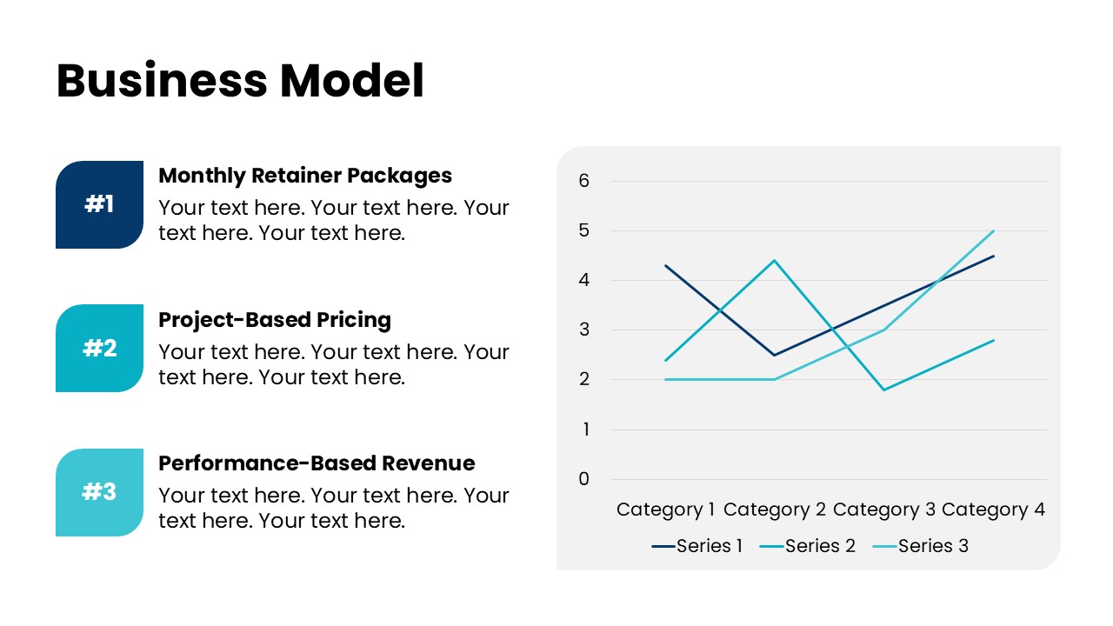Select the Category 1 axis label

666,509
